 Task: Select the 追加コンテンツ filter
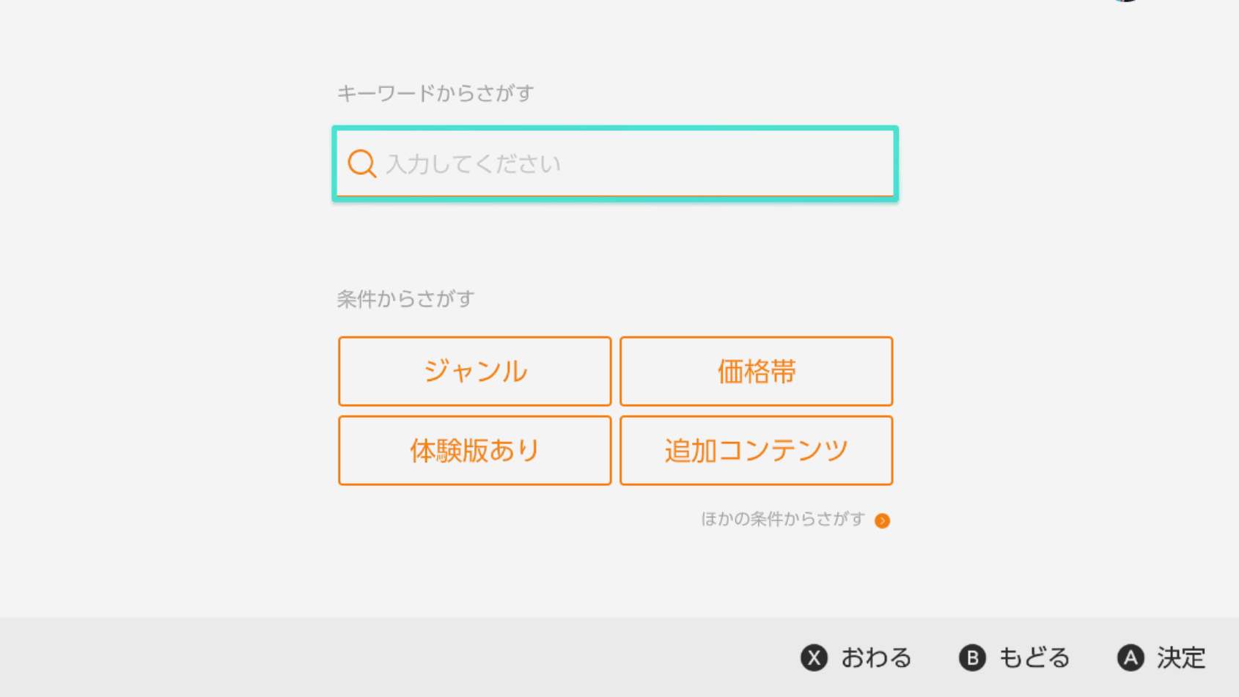[x=756, y=451]
